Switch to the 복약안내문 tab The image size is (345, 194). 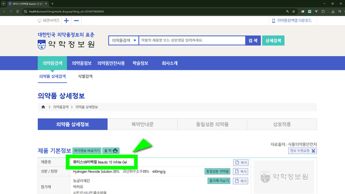click(143, 124)
